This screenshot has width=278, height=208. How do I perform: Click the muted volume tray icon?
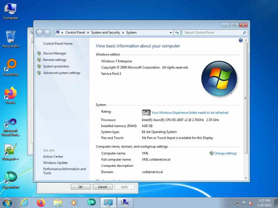click(251, 203)
